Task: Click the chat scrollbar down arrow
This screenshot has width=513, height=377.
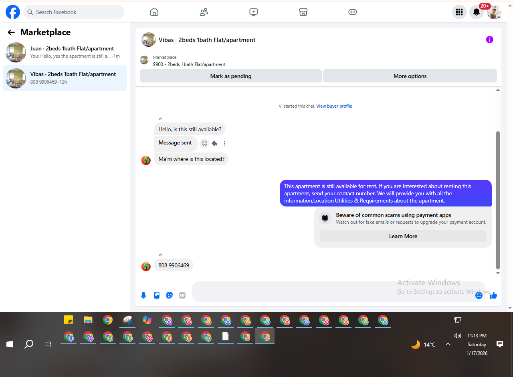Action: coord(498,273)
